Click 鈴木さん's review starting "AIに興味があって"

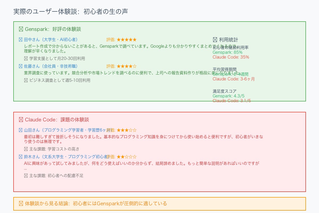pyautogui.click(x=142, y=166)
